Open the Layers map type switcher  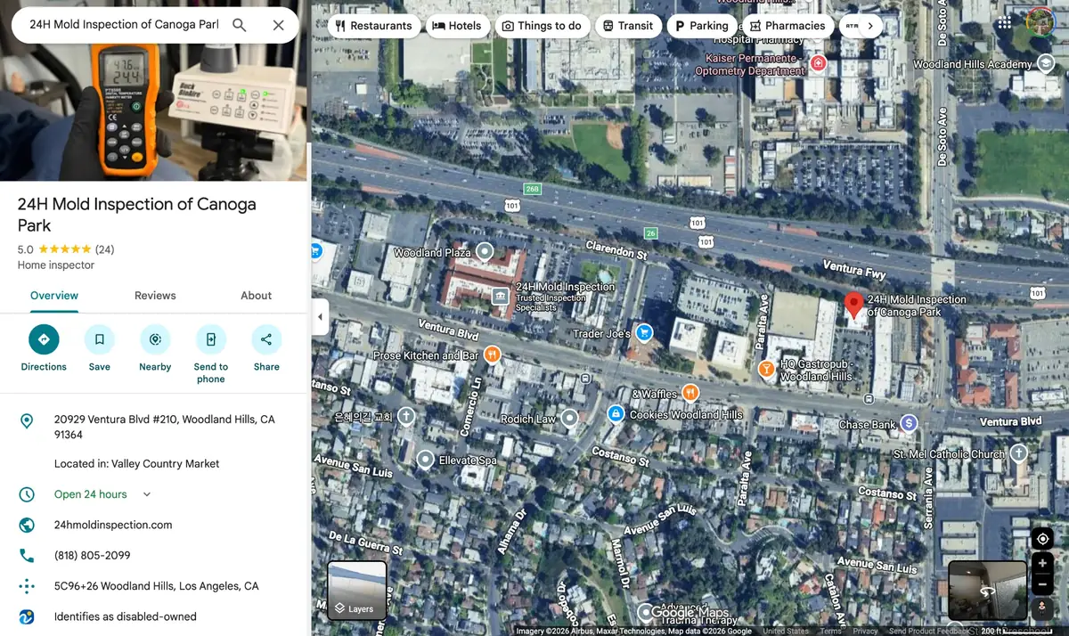357,590
